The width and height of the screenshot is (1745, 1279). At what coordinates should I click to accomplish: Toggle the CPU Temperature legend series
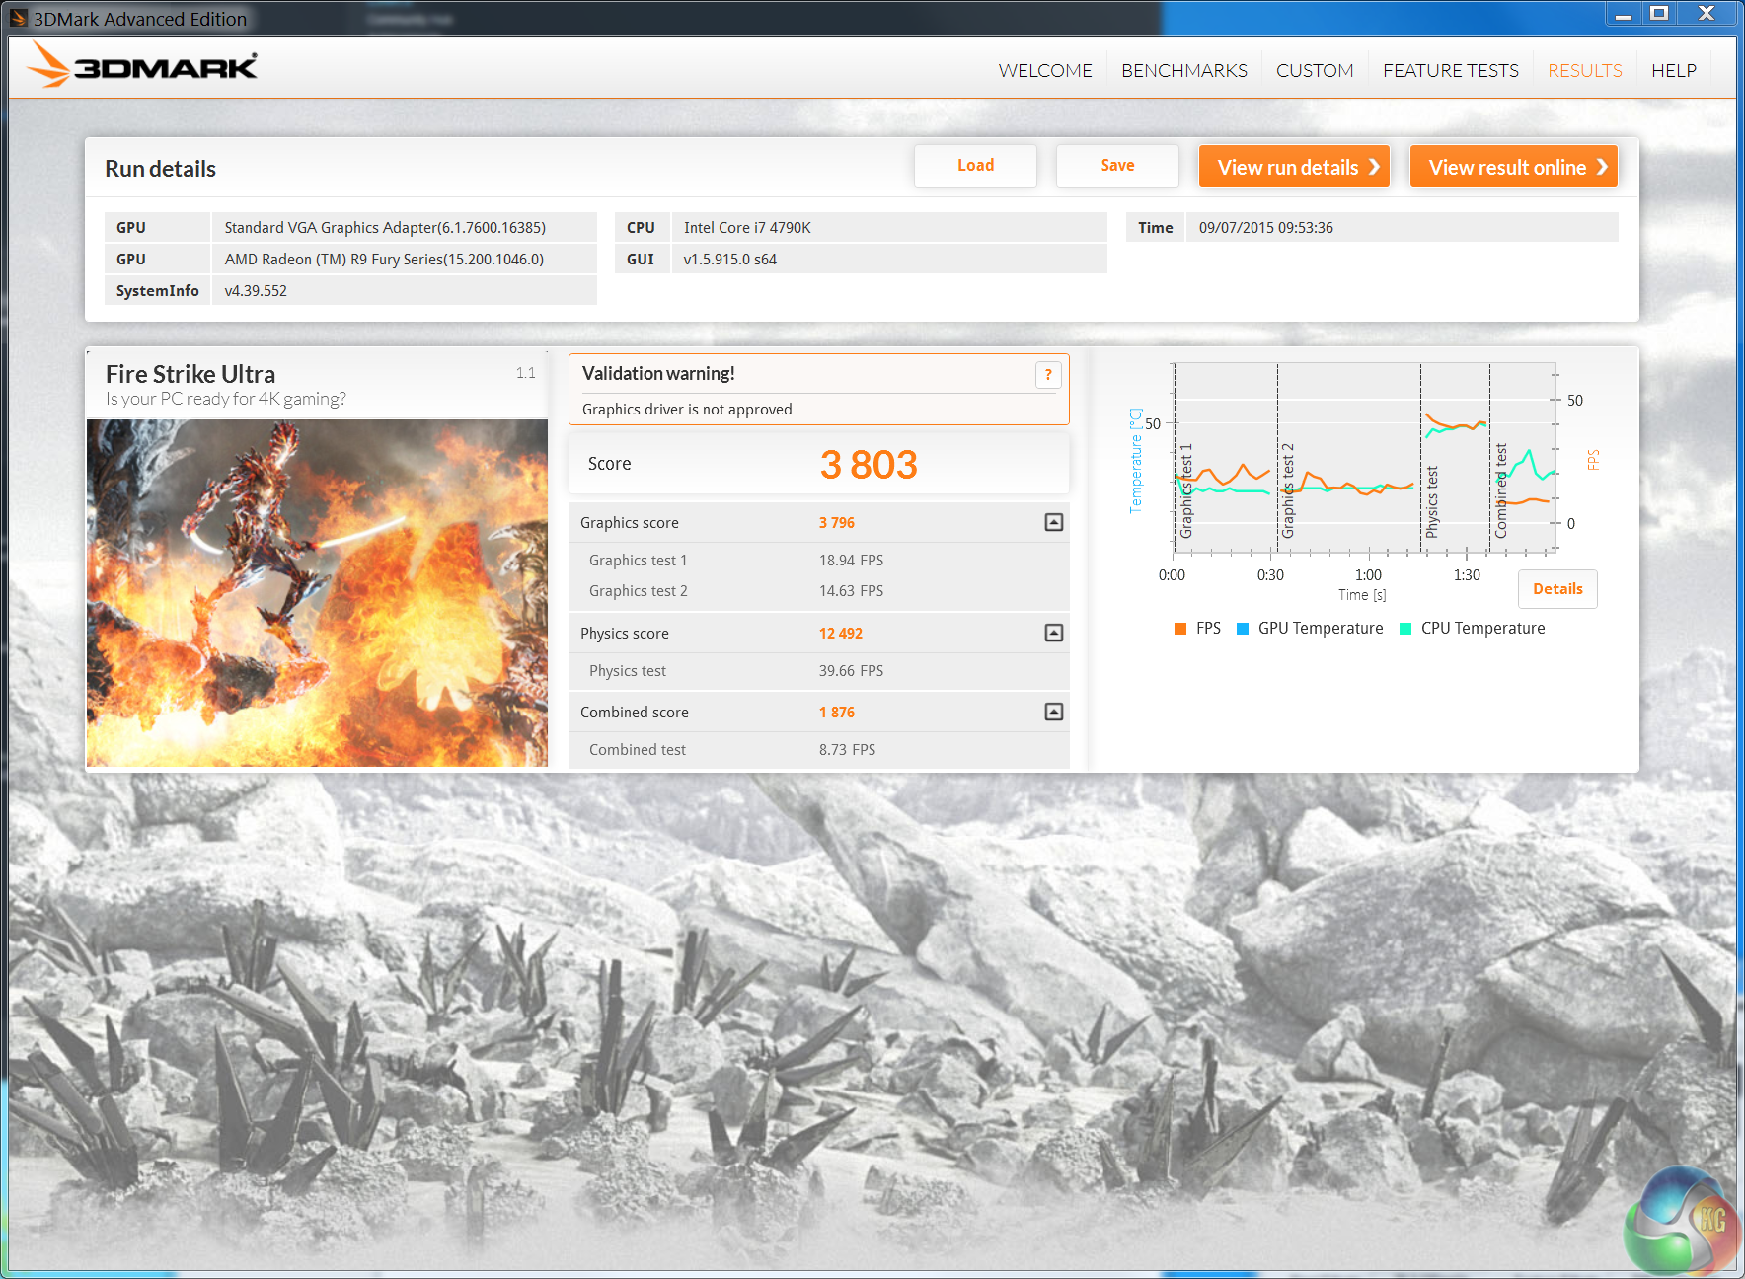coord(1473,629)
